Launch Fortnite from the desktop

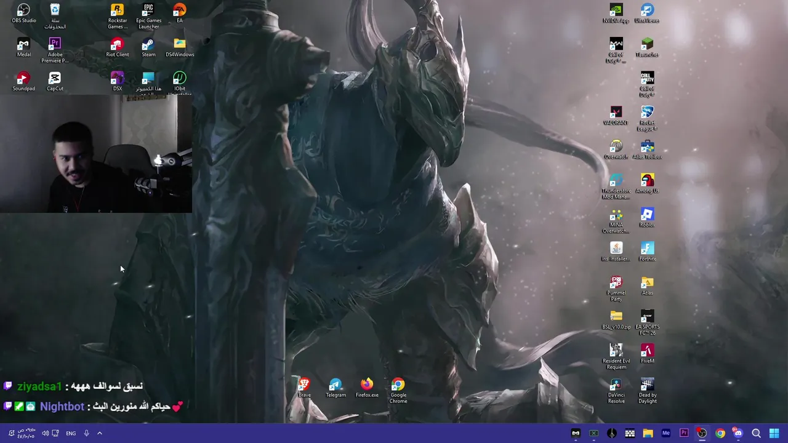647,252
